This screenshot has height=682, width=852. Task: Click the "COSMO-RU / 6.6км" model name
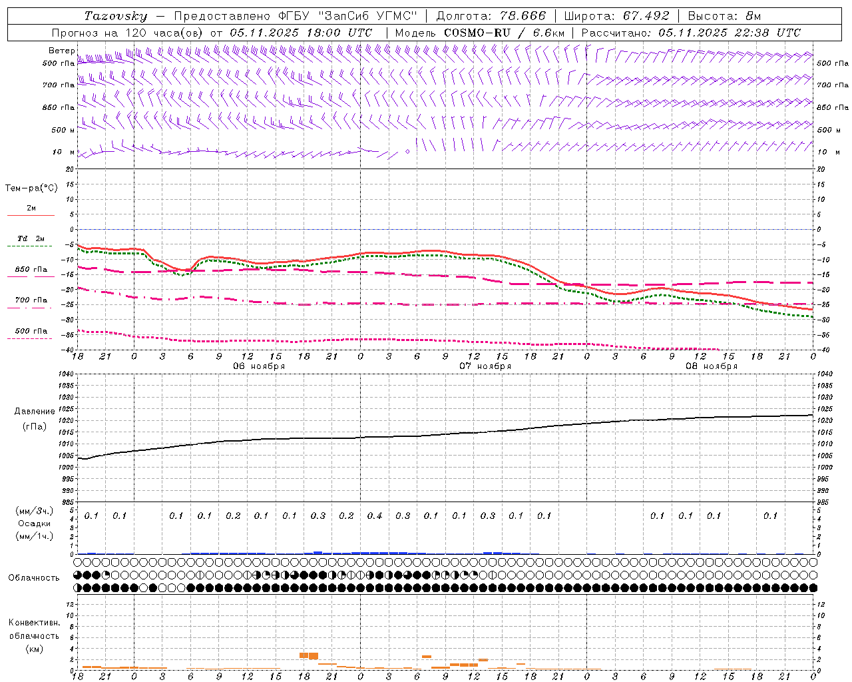tap(505, 33)
